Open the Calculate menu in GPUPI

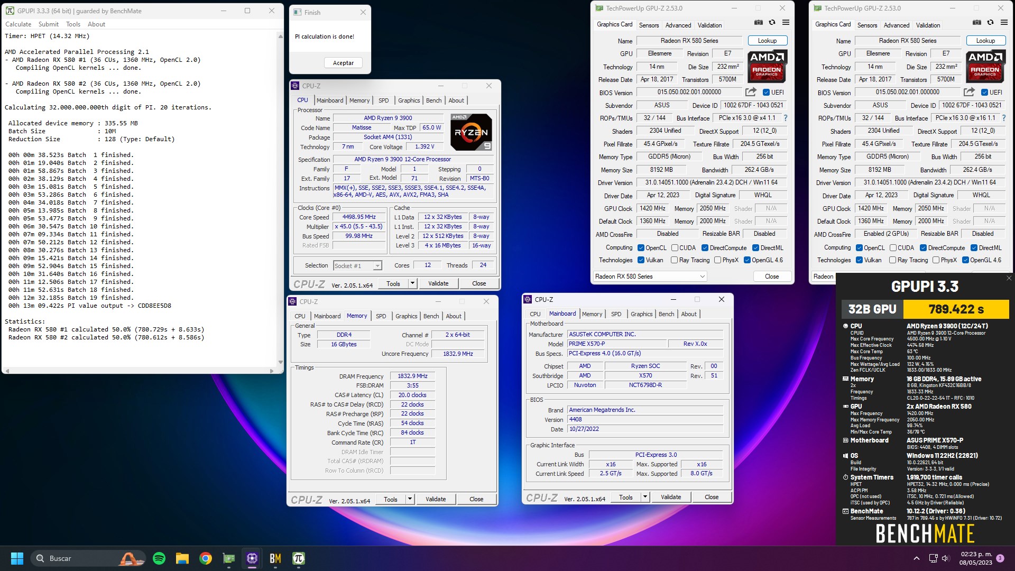coord(18,24)
